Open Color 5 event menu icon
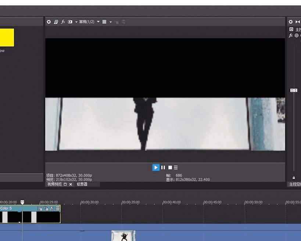 point(58,209)
